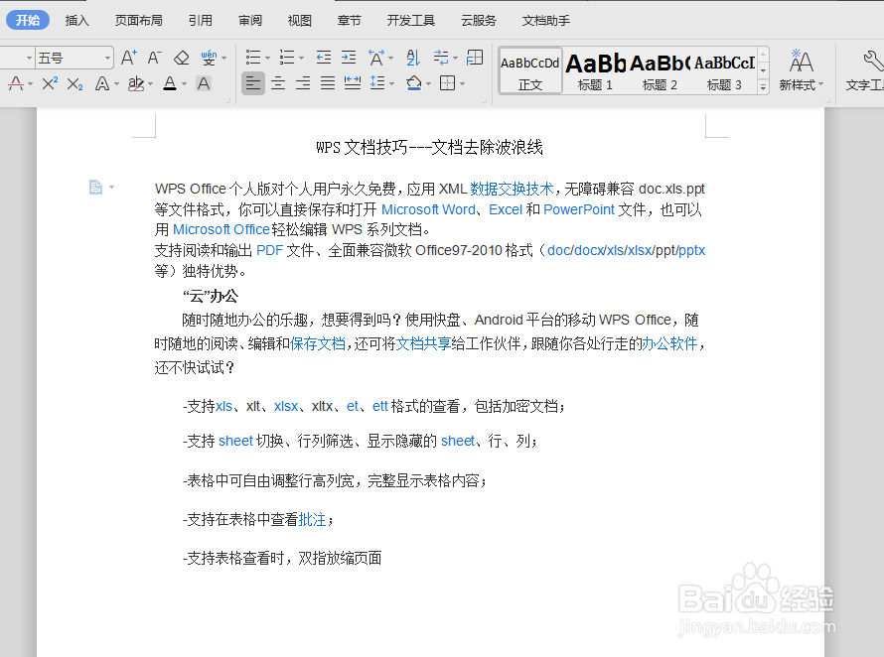This screenshot has height=657, width=884.
Task: Follow the 保存文档 link
Action: tap(318, 343)
